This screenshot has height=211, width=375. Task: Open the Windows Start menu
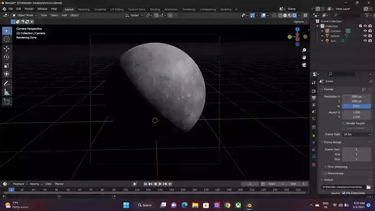(126, 205)
